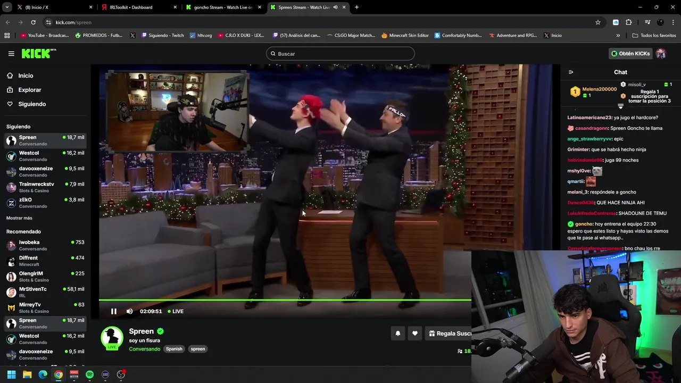Click the Spanish tag
Viewport: 681px width, 383px height.
click(174, 349)
